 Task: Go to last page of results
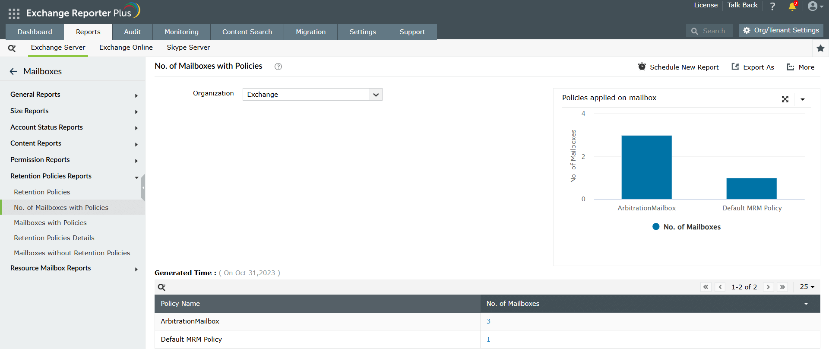[x=782, y=287]
